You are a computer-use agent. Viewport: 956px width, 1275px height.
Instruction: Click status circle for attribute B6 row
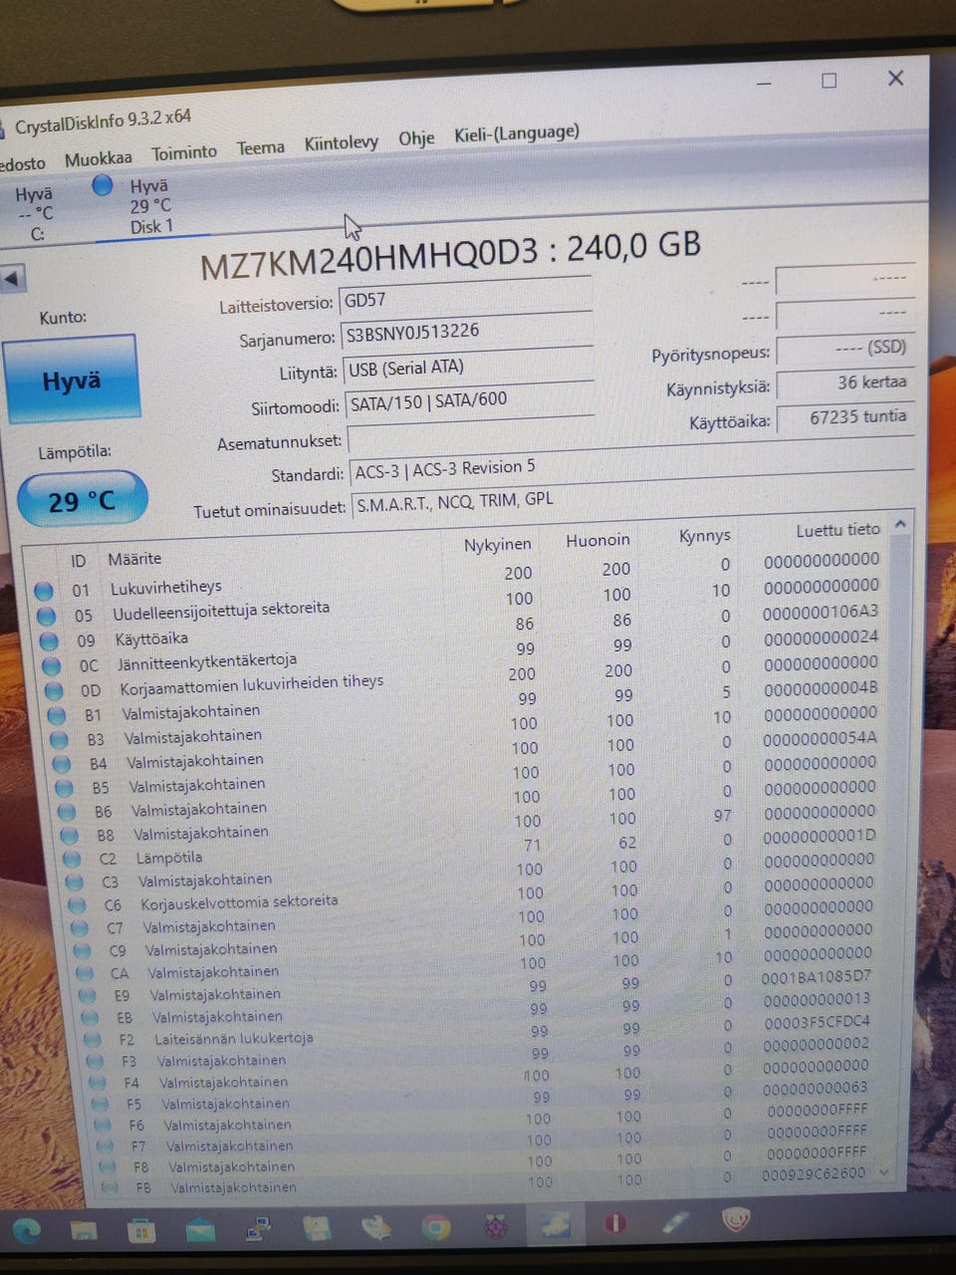tap(68, 812)
